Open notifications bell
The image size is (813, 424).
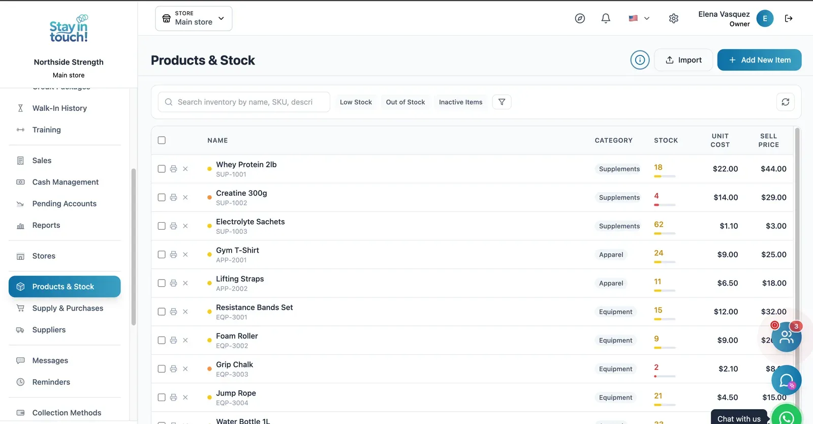pos(606,18)
